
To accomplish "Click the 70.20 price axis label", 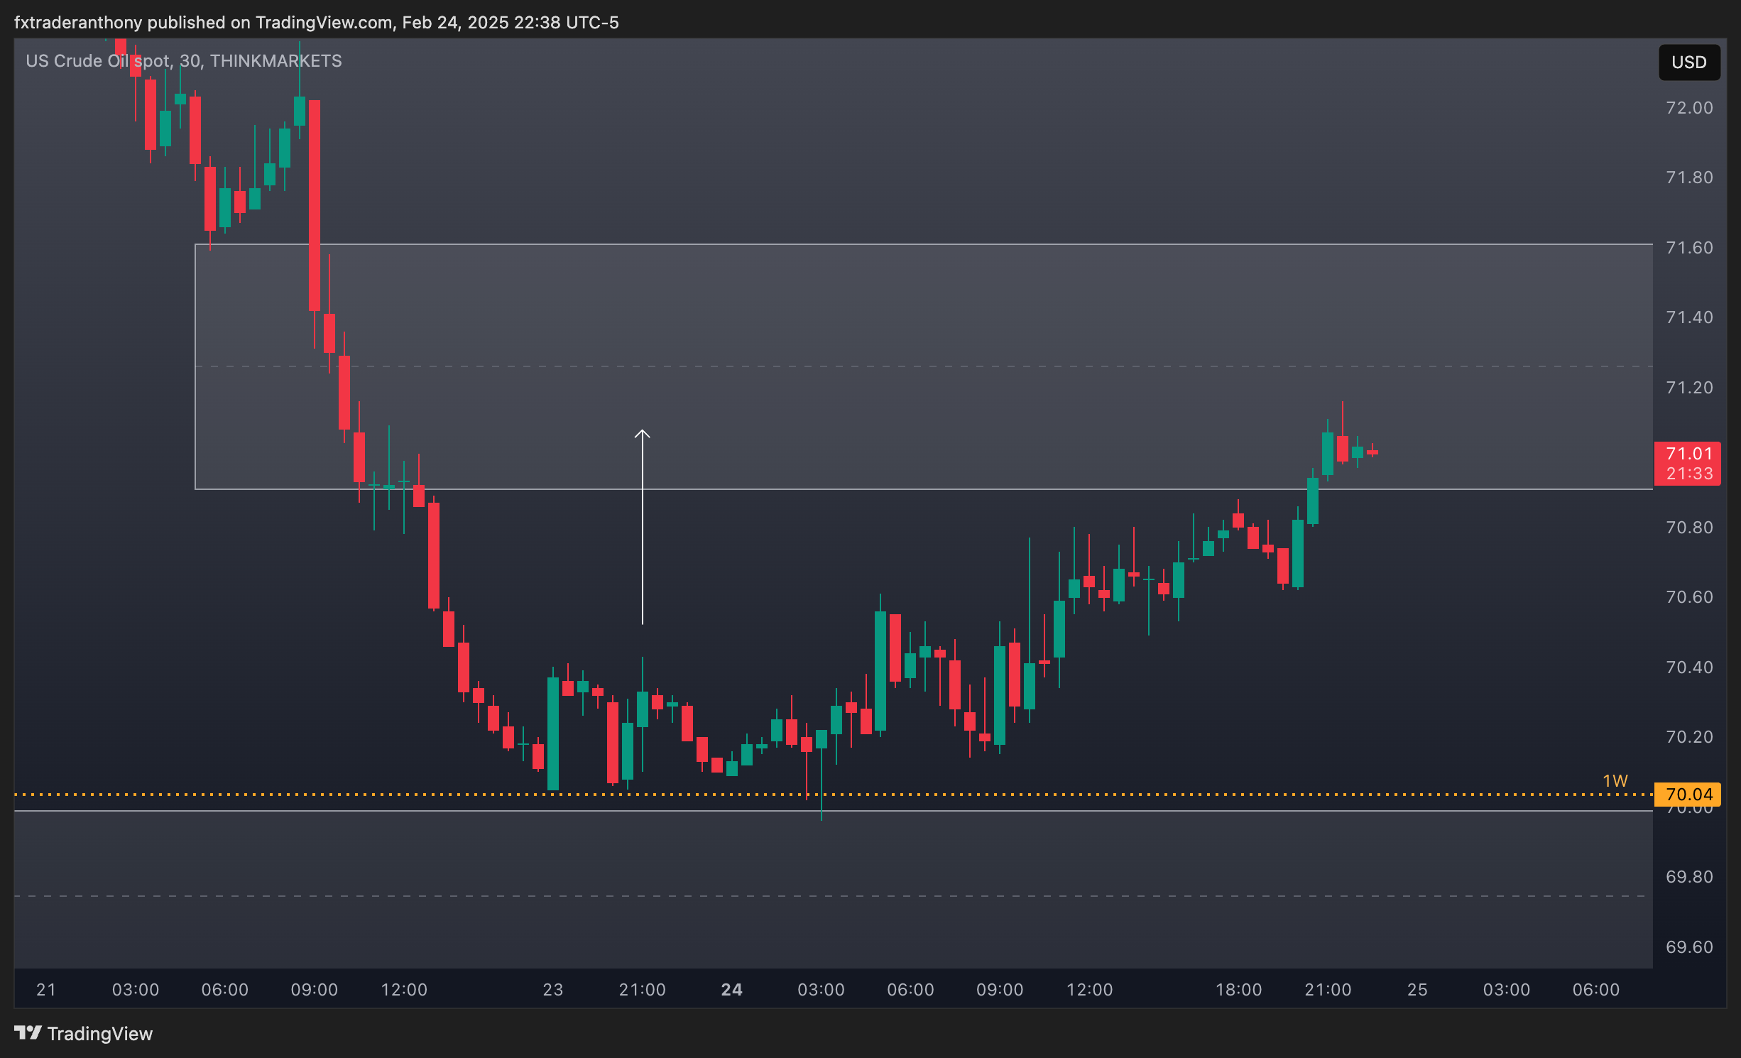I will (1689, 737).
